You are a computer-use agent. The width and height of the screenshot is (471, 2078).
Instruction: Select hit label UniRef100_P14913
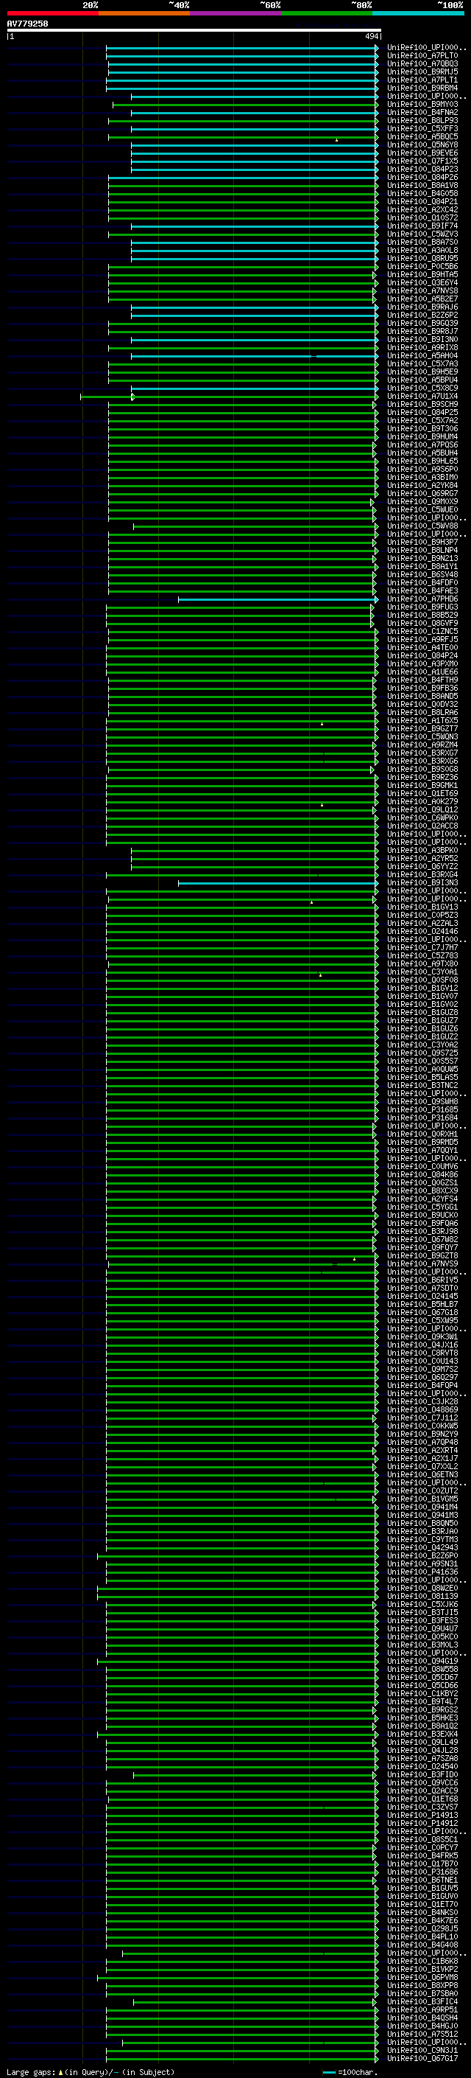[422, 1815]
